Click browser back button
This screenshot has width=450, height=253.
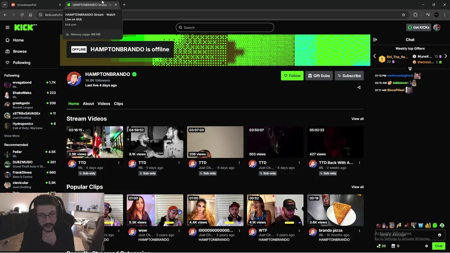pos(5,15)
